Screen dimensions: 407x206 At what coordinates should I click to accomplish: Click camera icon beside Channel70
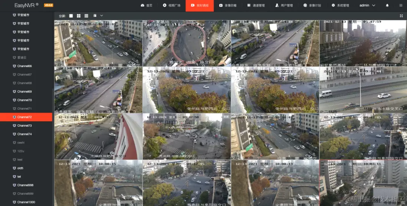pos(14,100)
